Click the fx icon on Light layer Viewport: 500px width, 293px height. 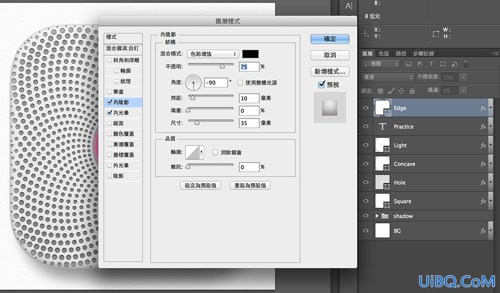coord(483,145)
